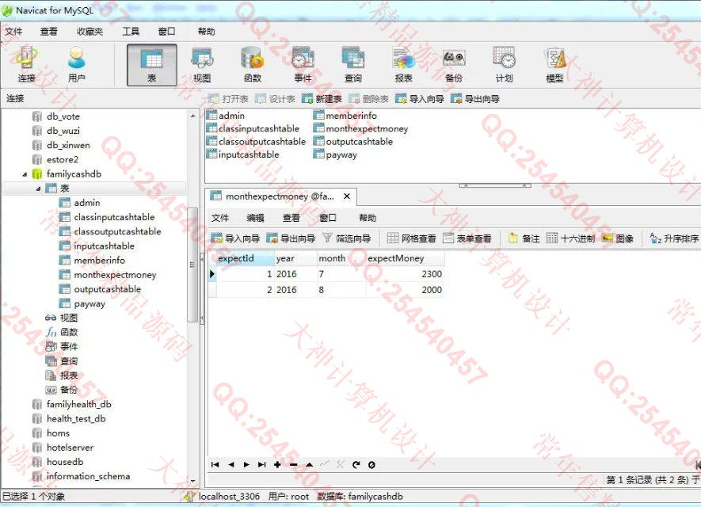Select classinputcashtable in the object list
The height and width of the screenshot is (507, 701).
[x=259, y=129]
